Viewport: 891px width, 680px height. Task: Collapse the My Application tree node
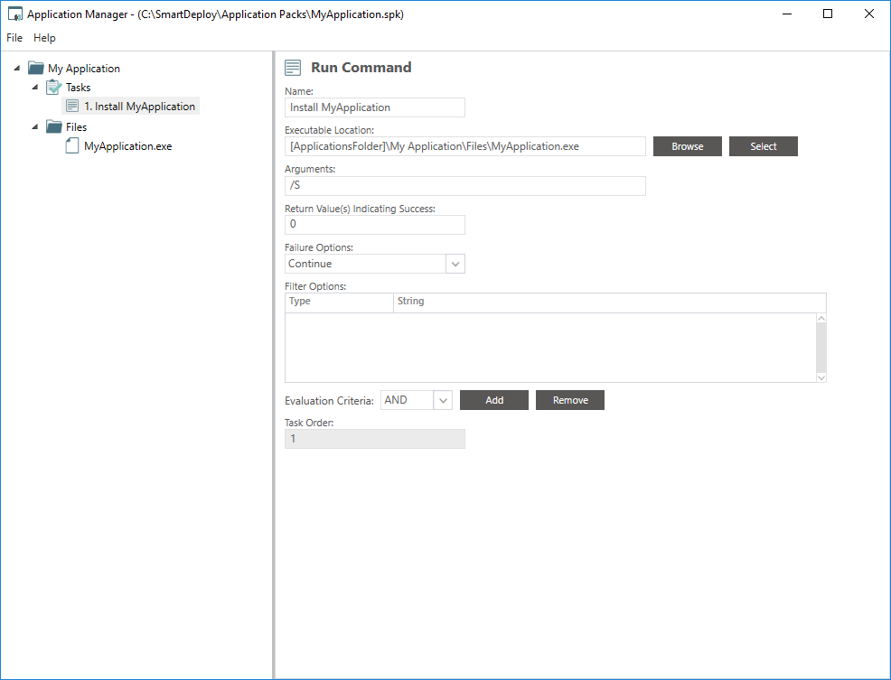(x=17, y=68)
